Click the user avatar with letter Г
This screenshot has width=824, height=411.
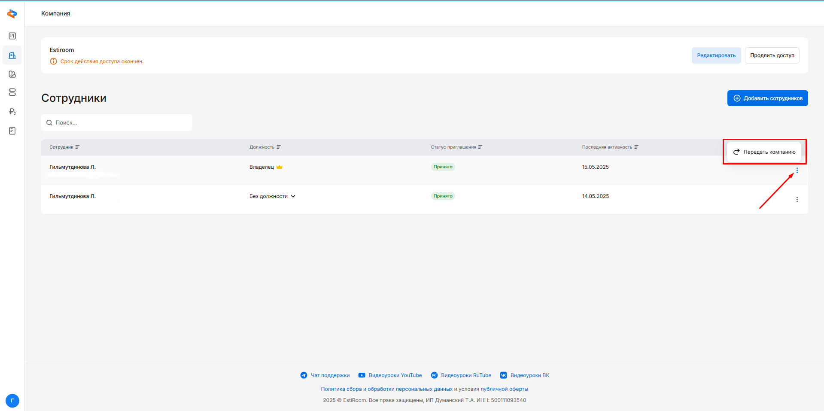coord(12,401)
